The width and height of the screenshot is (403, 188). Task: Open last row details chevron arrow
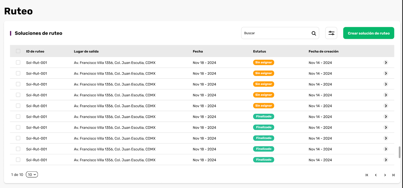(386, 160)
